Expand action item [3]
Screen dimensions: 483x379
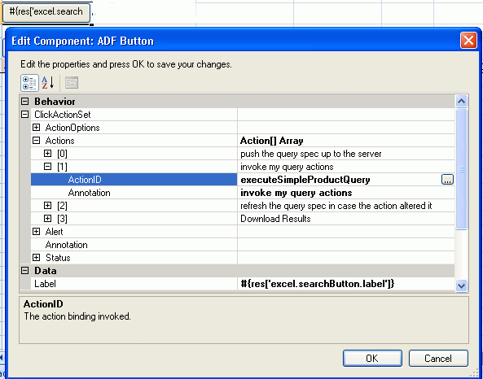click(48, 219)
